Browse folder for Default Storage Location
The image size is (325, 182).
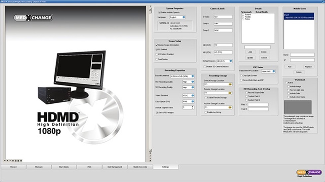[x=230, y=84]
